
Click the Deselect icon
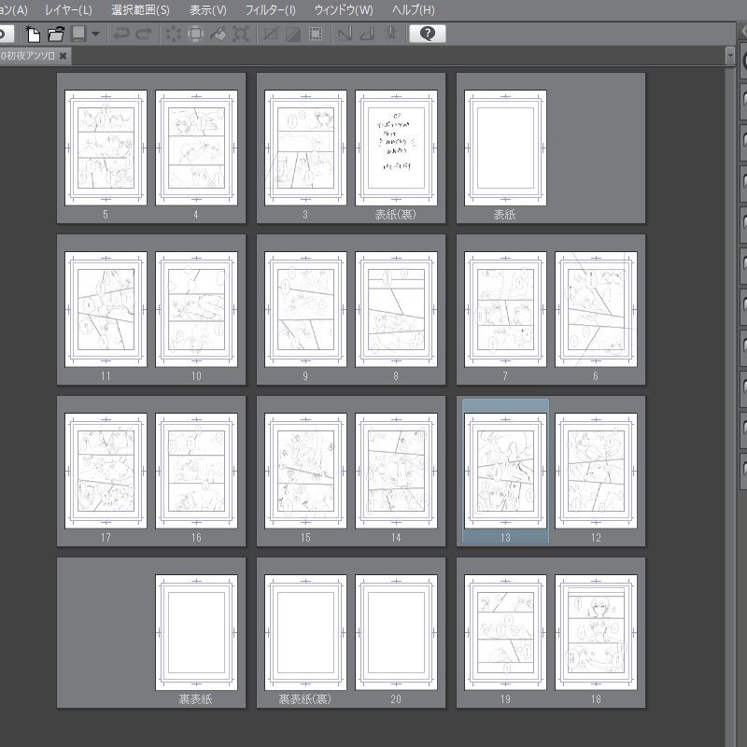(x=270, y=34)
